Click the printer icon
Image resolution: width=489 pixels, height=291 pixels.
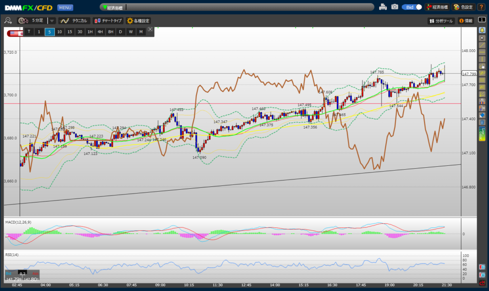point(383,7)
